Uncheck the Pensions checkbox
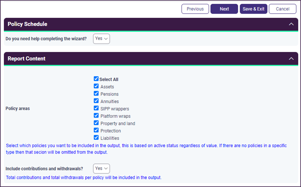301x187 pixels. pyautogui.click(x=96, y=94)
